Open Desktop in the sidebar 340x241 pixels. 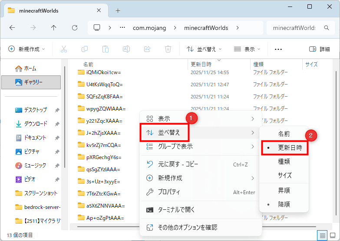pyautogui.click(x=31, y=110)
